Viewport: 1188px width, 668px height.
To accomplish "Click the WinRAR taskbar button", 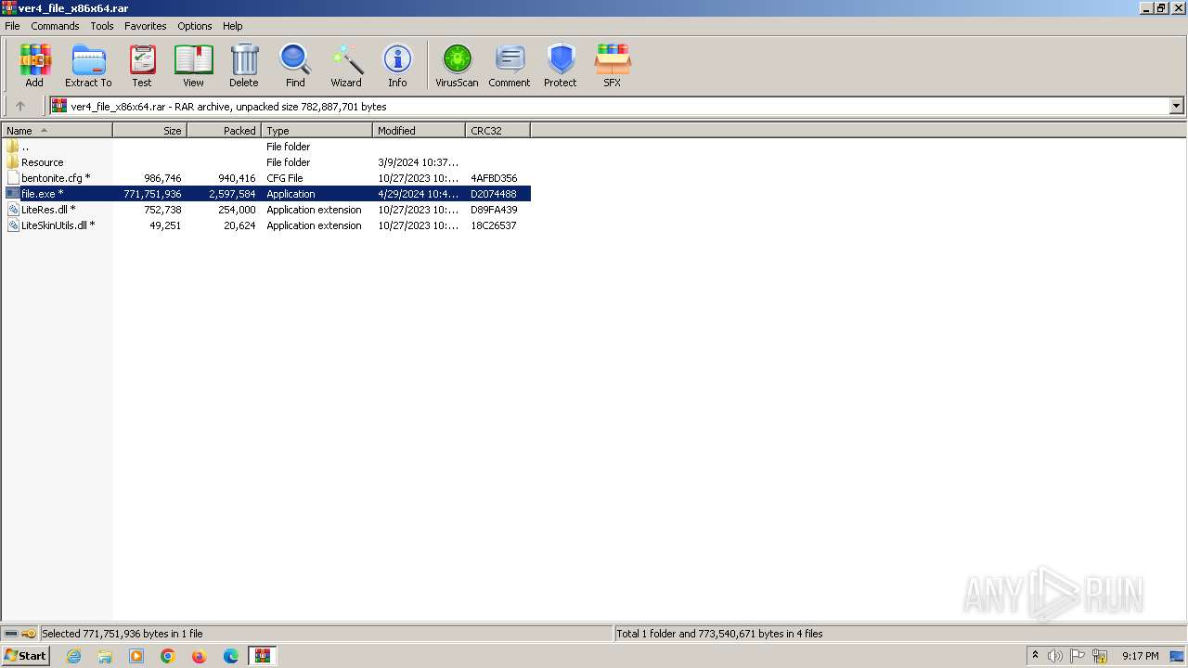I will 263,656.
